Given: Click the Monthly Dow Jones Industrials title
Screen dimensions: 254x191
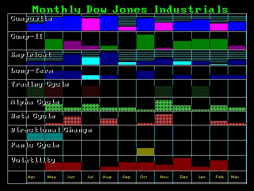Looking at the screenshot, I should click(130, 9).
